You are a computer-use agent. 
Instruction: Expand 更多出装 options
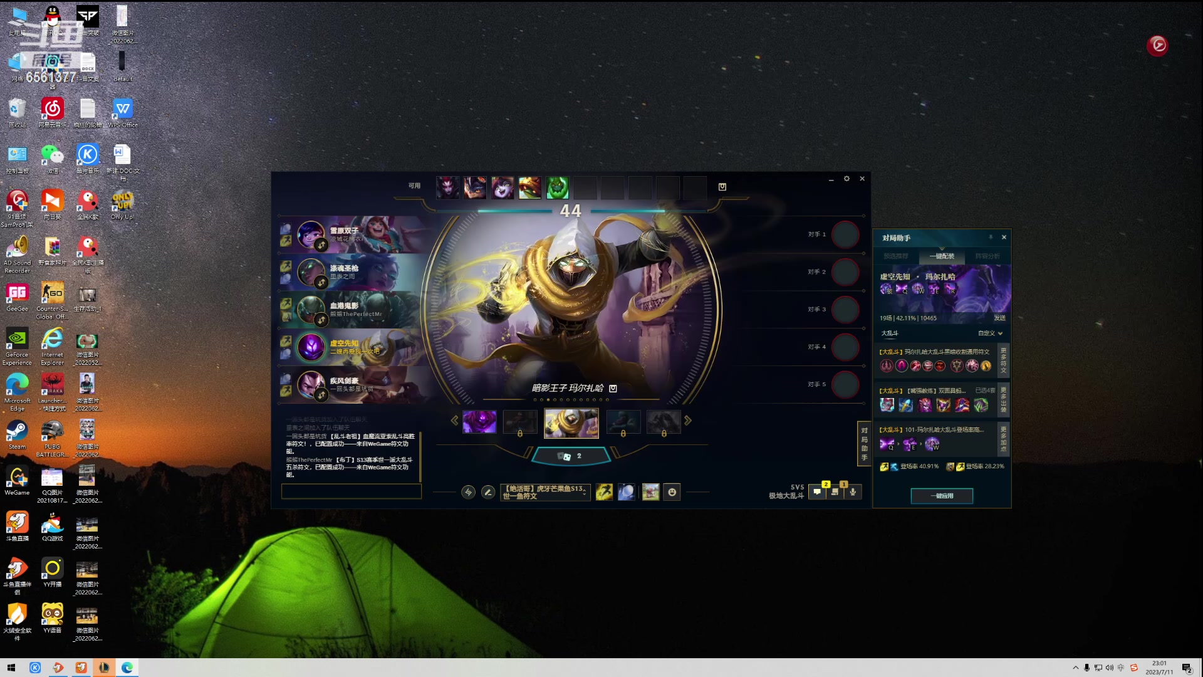pos(1003,399)
